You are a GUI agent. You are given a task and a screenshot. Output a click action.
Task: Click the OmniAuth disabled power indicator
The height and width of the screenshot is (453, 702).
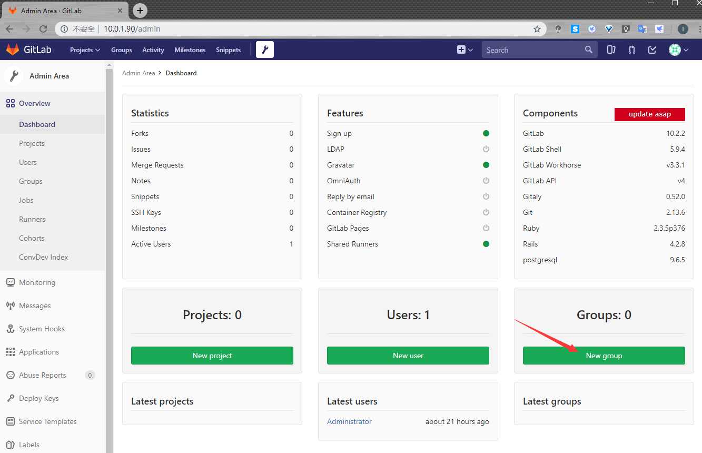[486, 181]
